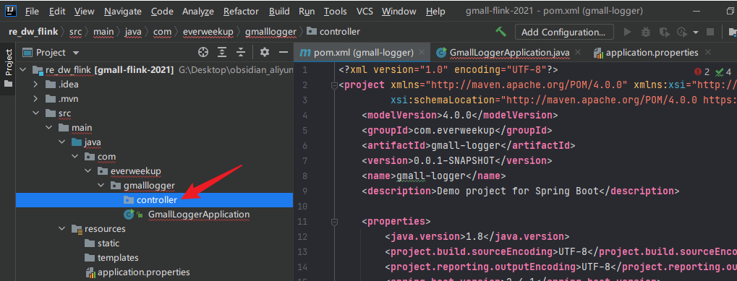Open the Help menu
The height and width of the screenshot is (281, 737).
[x=435, y=12]
